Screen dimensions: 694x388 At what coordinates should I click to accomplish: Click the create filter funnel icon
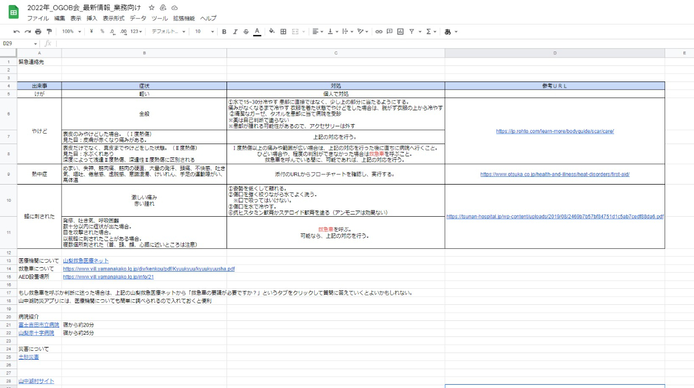411,32
